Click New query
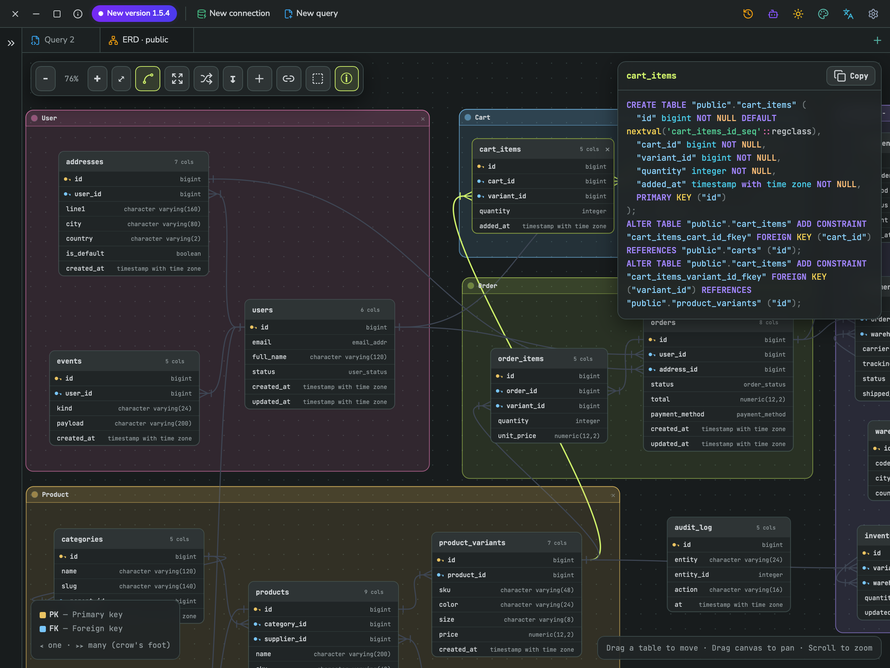Screen dimensions: 890x668 tap(311, 13)
